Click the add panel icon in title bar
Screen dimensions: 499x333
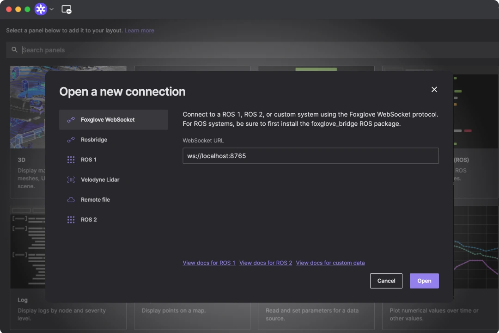(67, 9)
